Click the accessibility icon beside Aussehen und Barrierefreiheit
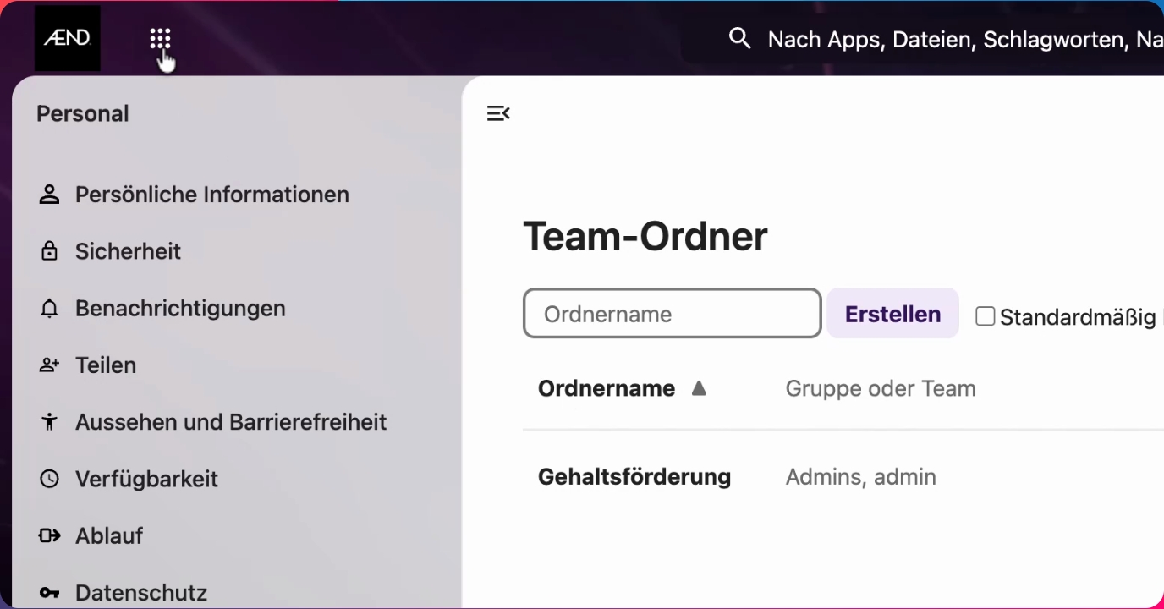This screenshot has height=609, width=1164. 50,421
